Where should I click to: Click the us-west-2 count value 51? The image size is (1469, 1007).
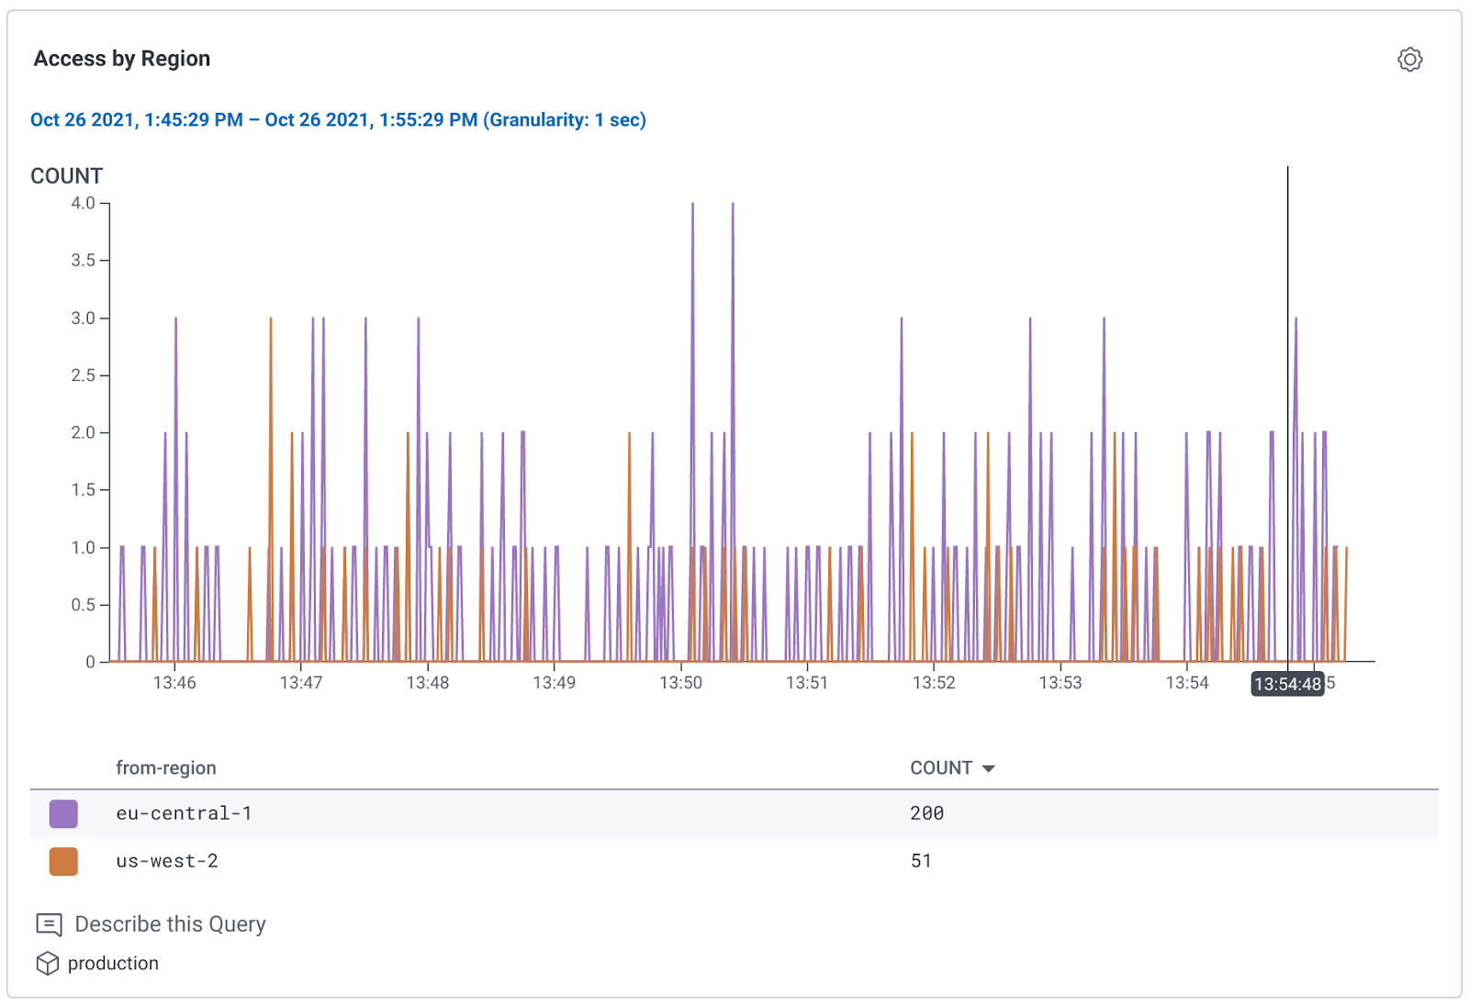tap(921, 861)
